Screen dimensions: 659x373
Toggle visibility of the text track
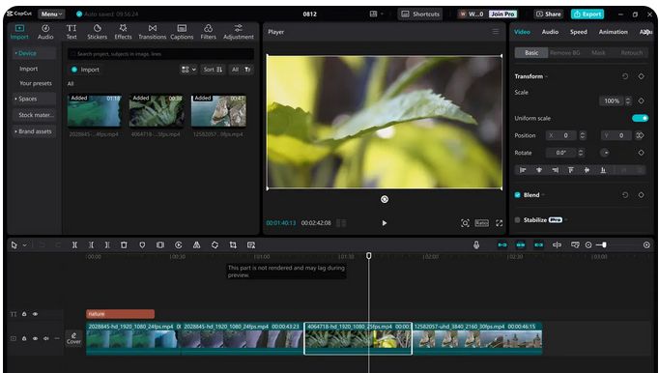click(36, 314)
